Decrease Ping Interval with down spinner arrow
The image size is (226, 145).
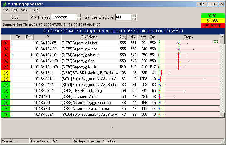tap(78, 19)
